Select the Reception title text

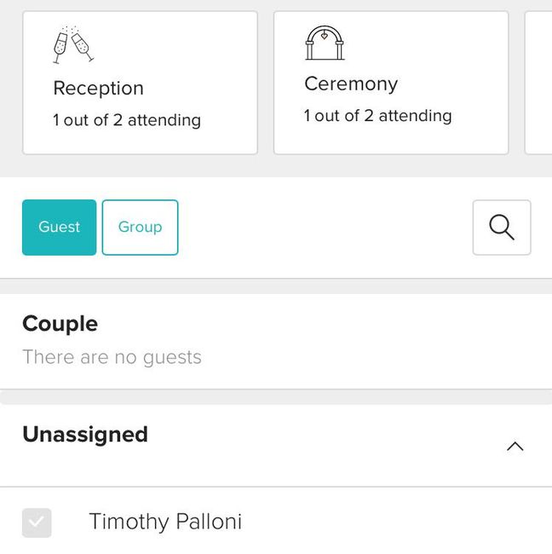pos(98,89)
